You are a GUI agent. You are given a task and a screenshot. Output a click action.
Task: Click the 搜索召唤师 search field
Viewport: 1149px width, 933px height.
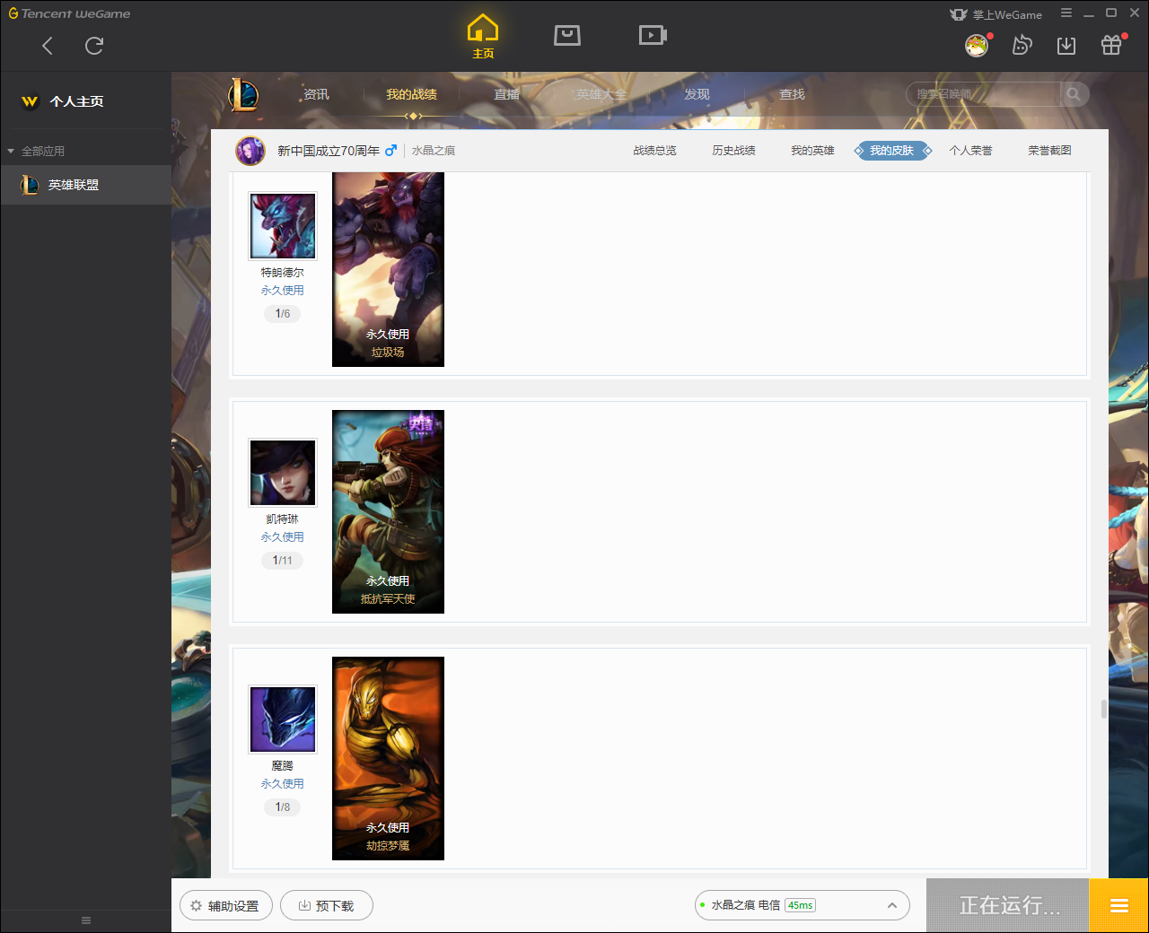tap(983, 94)
